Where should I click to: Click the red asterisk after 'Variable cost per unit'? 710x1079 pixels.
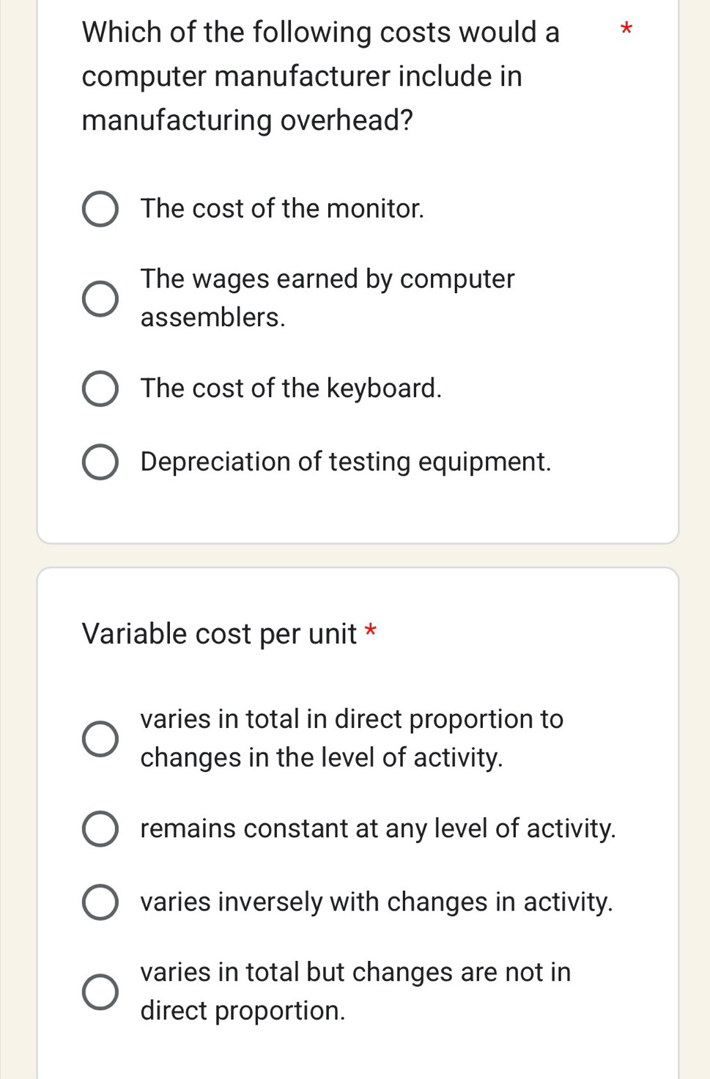point(371,630)
